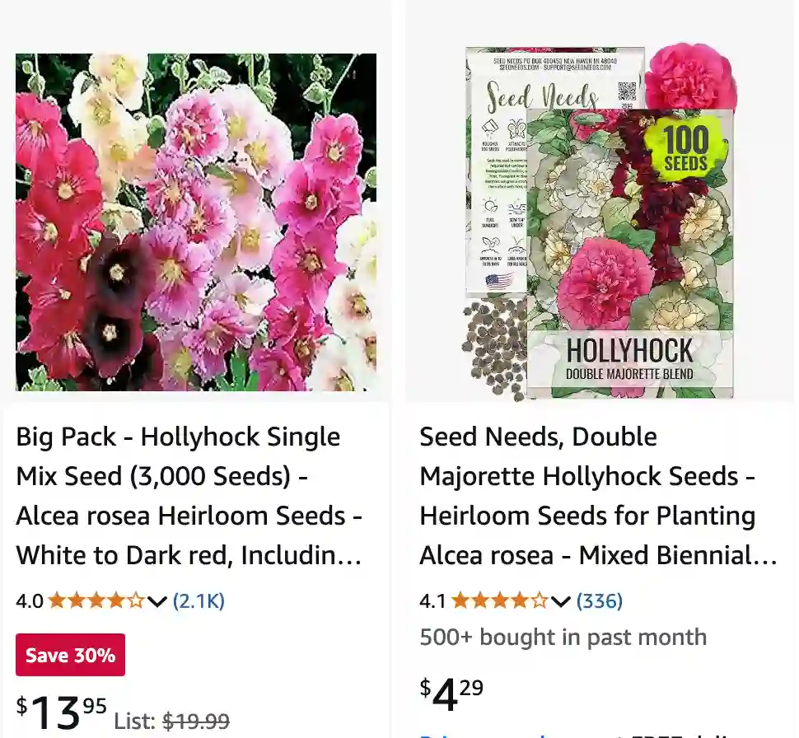The width and height of the screenshot is (799, 738).
Task: Click the 4.1 rating value on the right product
Action: [431, 600]
